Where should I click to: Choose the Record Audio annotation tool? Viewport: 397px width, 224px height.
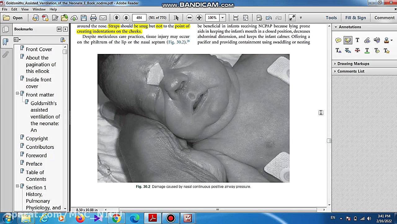coord(377,40)
